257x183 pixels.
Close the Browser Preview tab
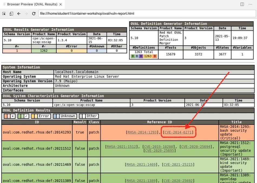pos(62,4)
